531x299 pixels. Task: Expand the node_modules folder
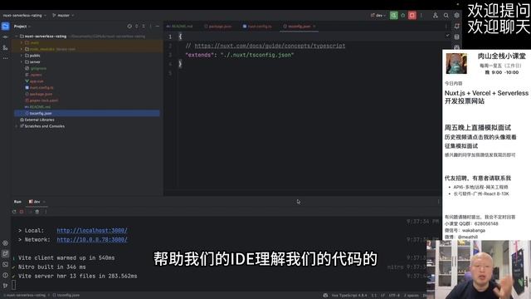point(22,49)
